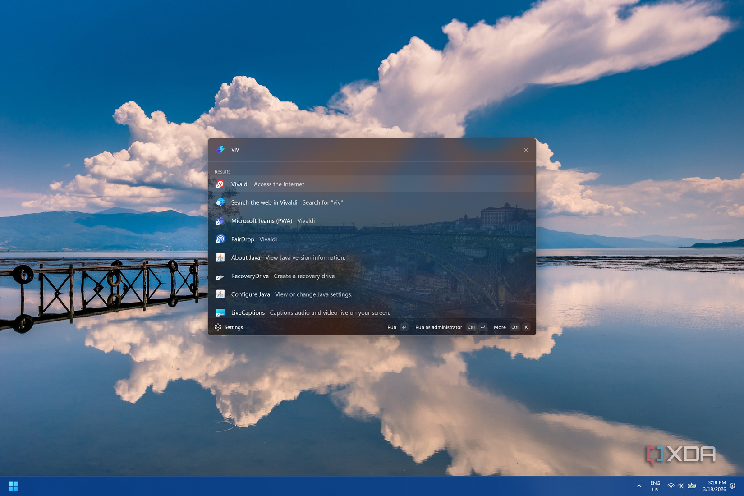Open the battery status tray icon
This screenshot has width=744, height=496.
[692, 486]
